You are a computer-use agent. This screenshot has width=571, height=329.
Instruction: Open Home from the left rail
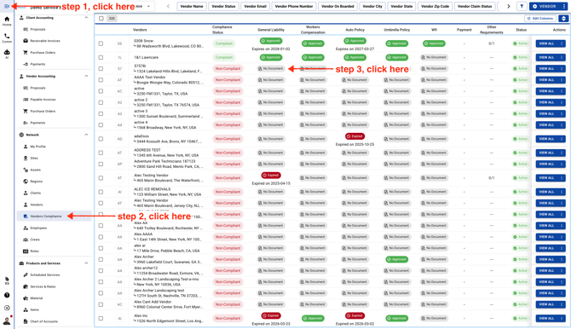(7, 21)
